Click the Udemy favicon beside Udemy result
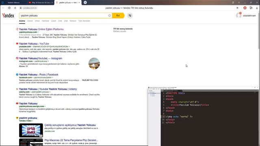The width and height of the screenshot is (260, 146). [x=17, y=89]
